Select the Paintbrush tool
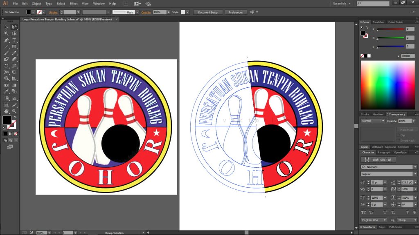This screenshot has height=235, width=419. point(6,53)
